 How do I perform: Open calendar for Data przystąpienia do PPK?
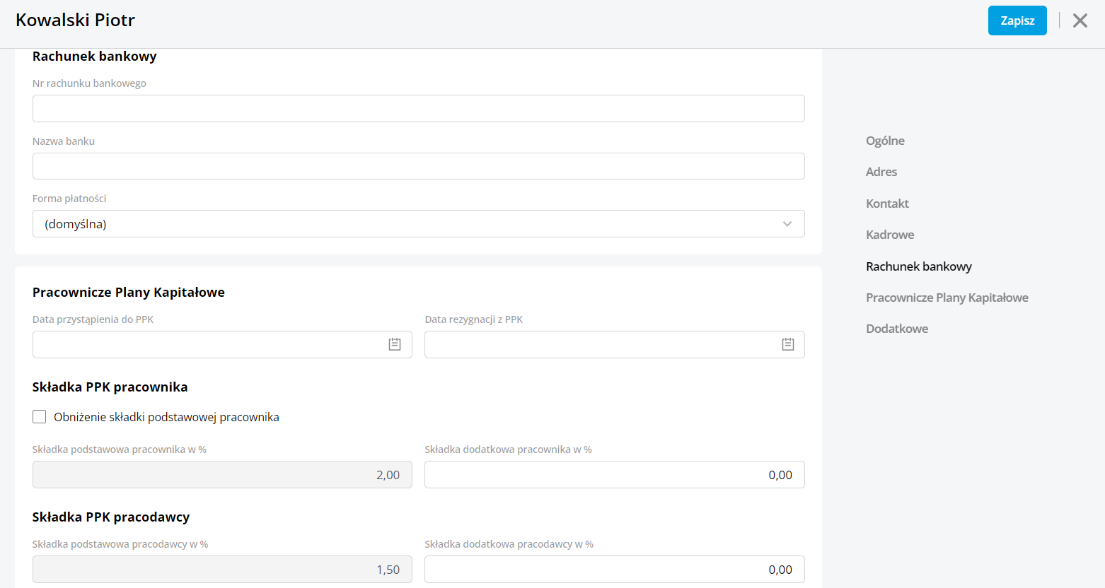[x=395, y=344]
